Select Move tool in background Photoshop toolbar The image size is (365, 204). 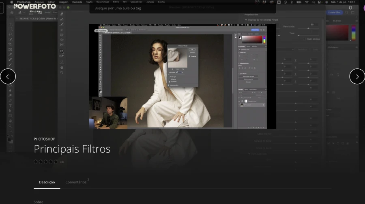pyautogui.click(x=10, y=24)
